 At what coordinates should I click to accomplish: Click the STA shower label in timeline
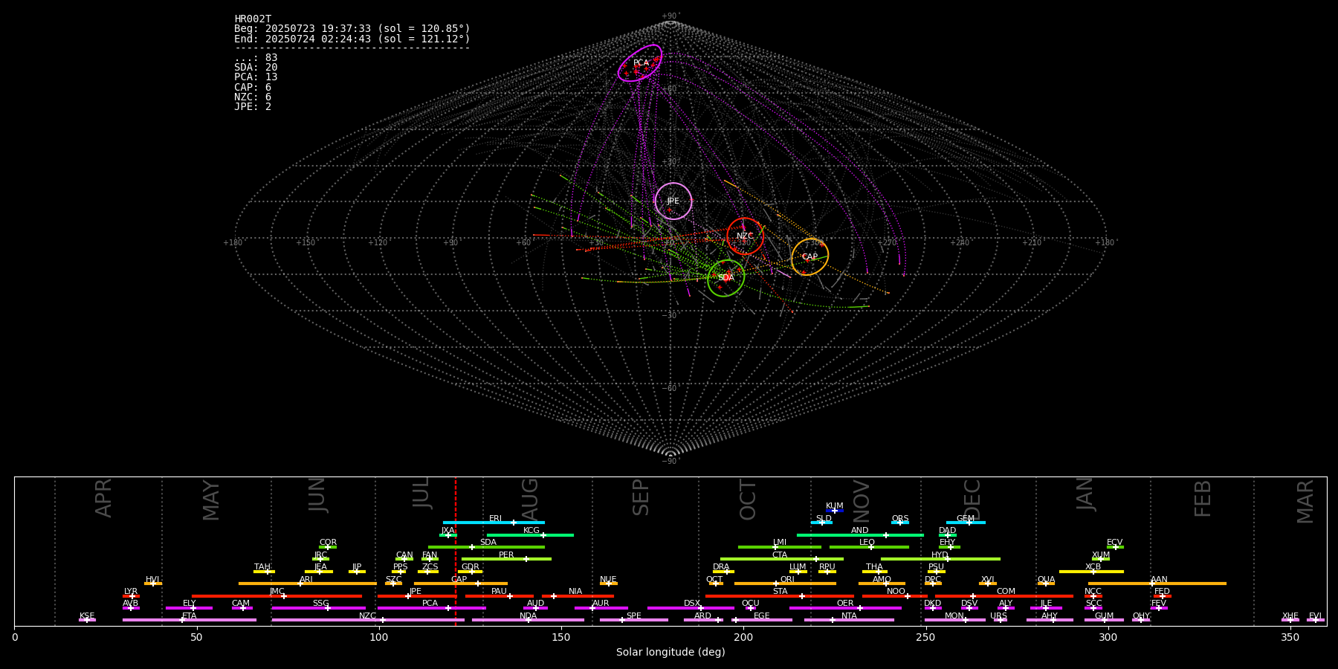coord(780,592)
